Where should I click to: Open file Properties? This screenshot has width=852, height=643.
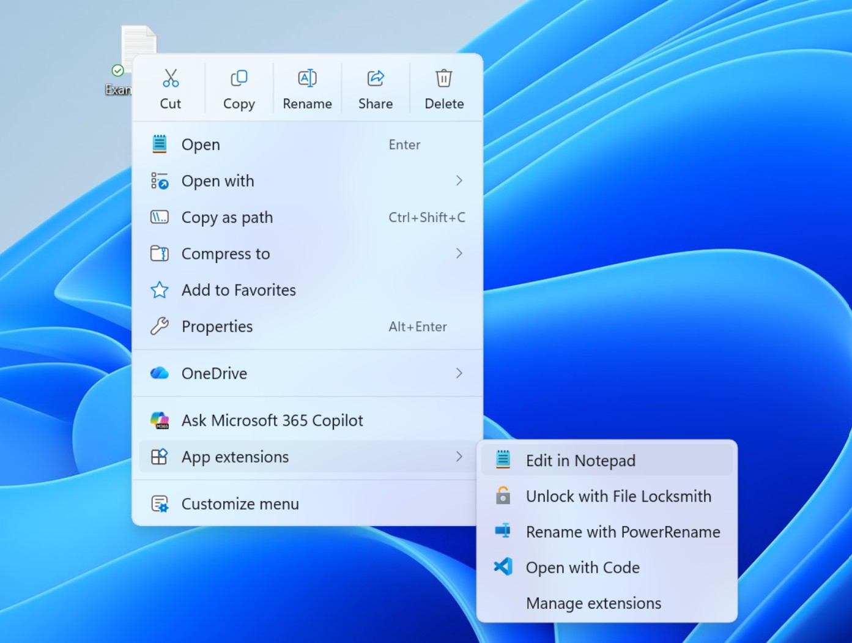click(x=308, y=326)
